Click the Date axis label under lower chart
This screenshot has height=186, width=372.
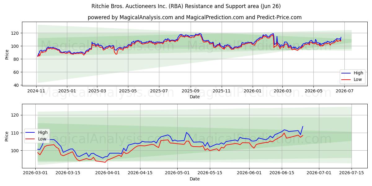[195, 179]
